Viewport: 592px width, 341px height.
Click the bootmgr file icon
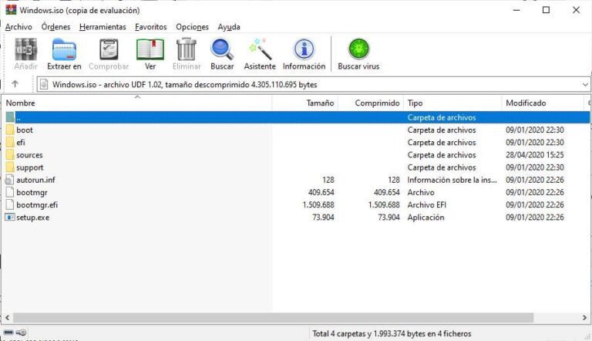click(10, 192)
